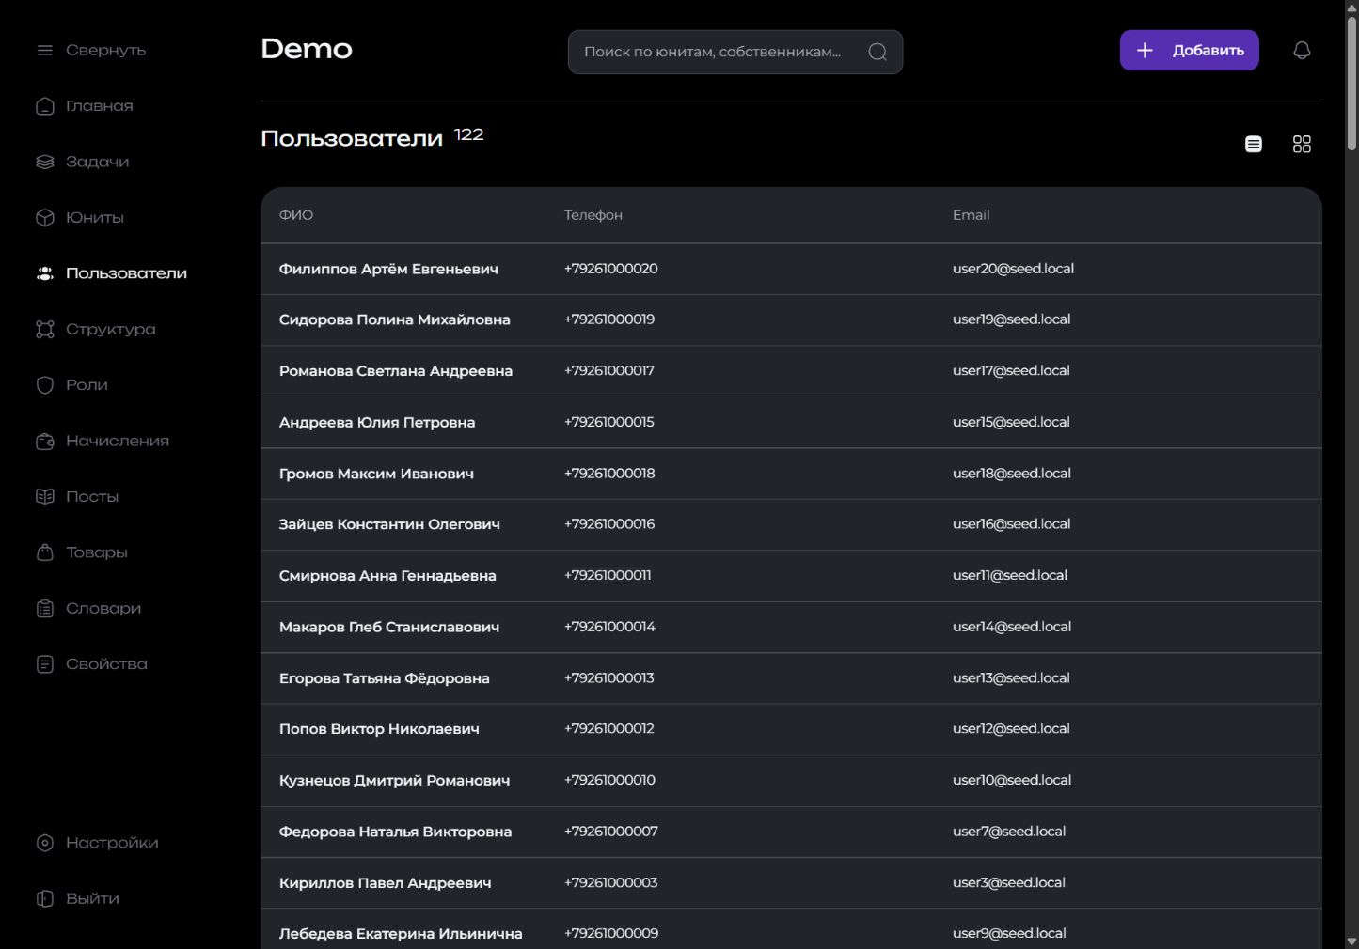Open the Посты book icon
The width and height of the screenshot is (1359, 949).
tap(44, 497)
